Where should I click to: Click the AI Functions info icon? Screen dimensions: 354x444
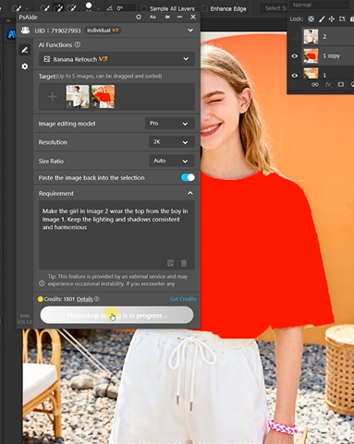[78, 44]
